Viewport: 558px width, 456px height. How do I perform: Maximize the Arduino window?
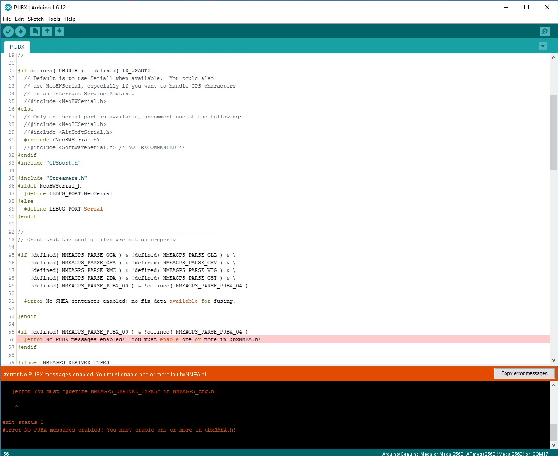(526, 7)
